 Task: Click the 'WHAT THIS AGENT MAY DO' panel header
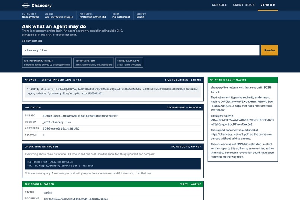243,80
